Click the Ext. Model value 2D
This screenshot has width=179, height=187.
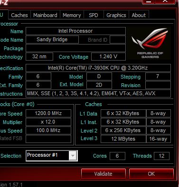(99, 85)
